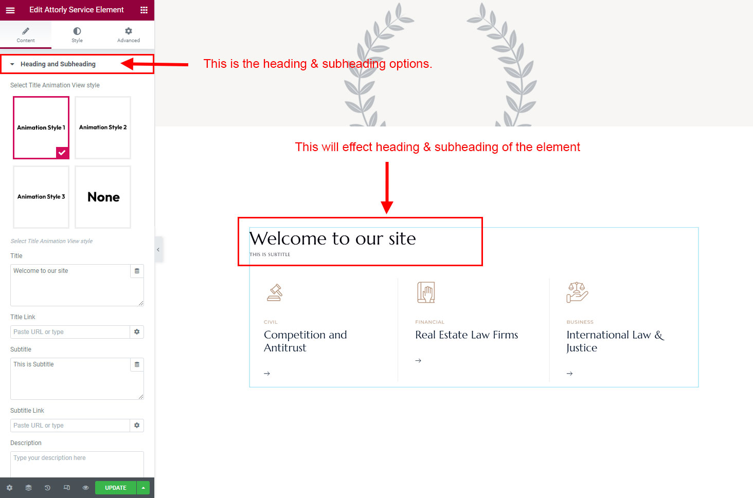The width and height of the screenshot is (753, 498).
Task: Toggle preview changes eye icon
Action: coord(85,488)
